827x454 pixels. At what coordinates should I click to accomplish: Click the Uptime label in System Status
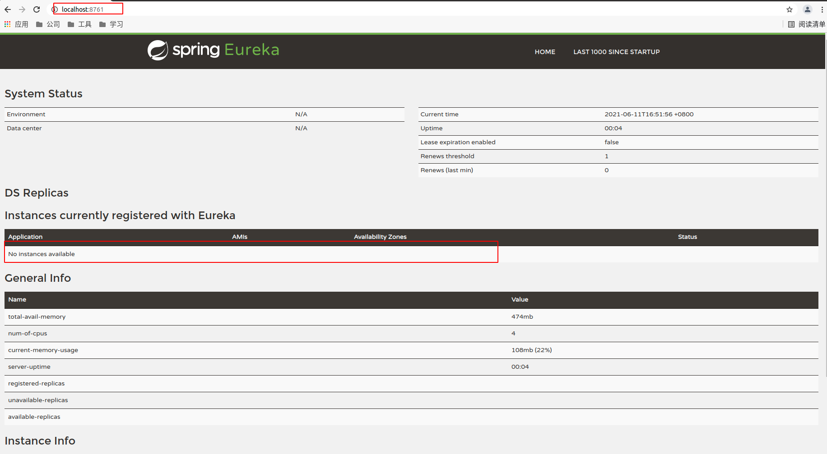coord(432,128)
